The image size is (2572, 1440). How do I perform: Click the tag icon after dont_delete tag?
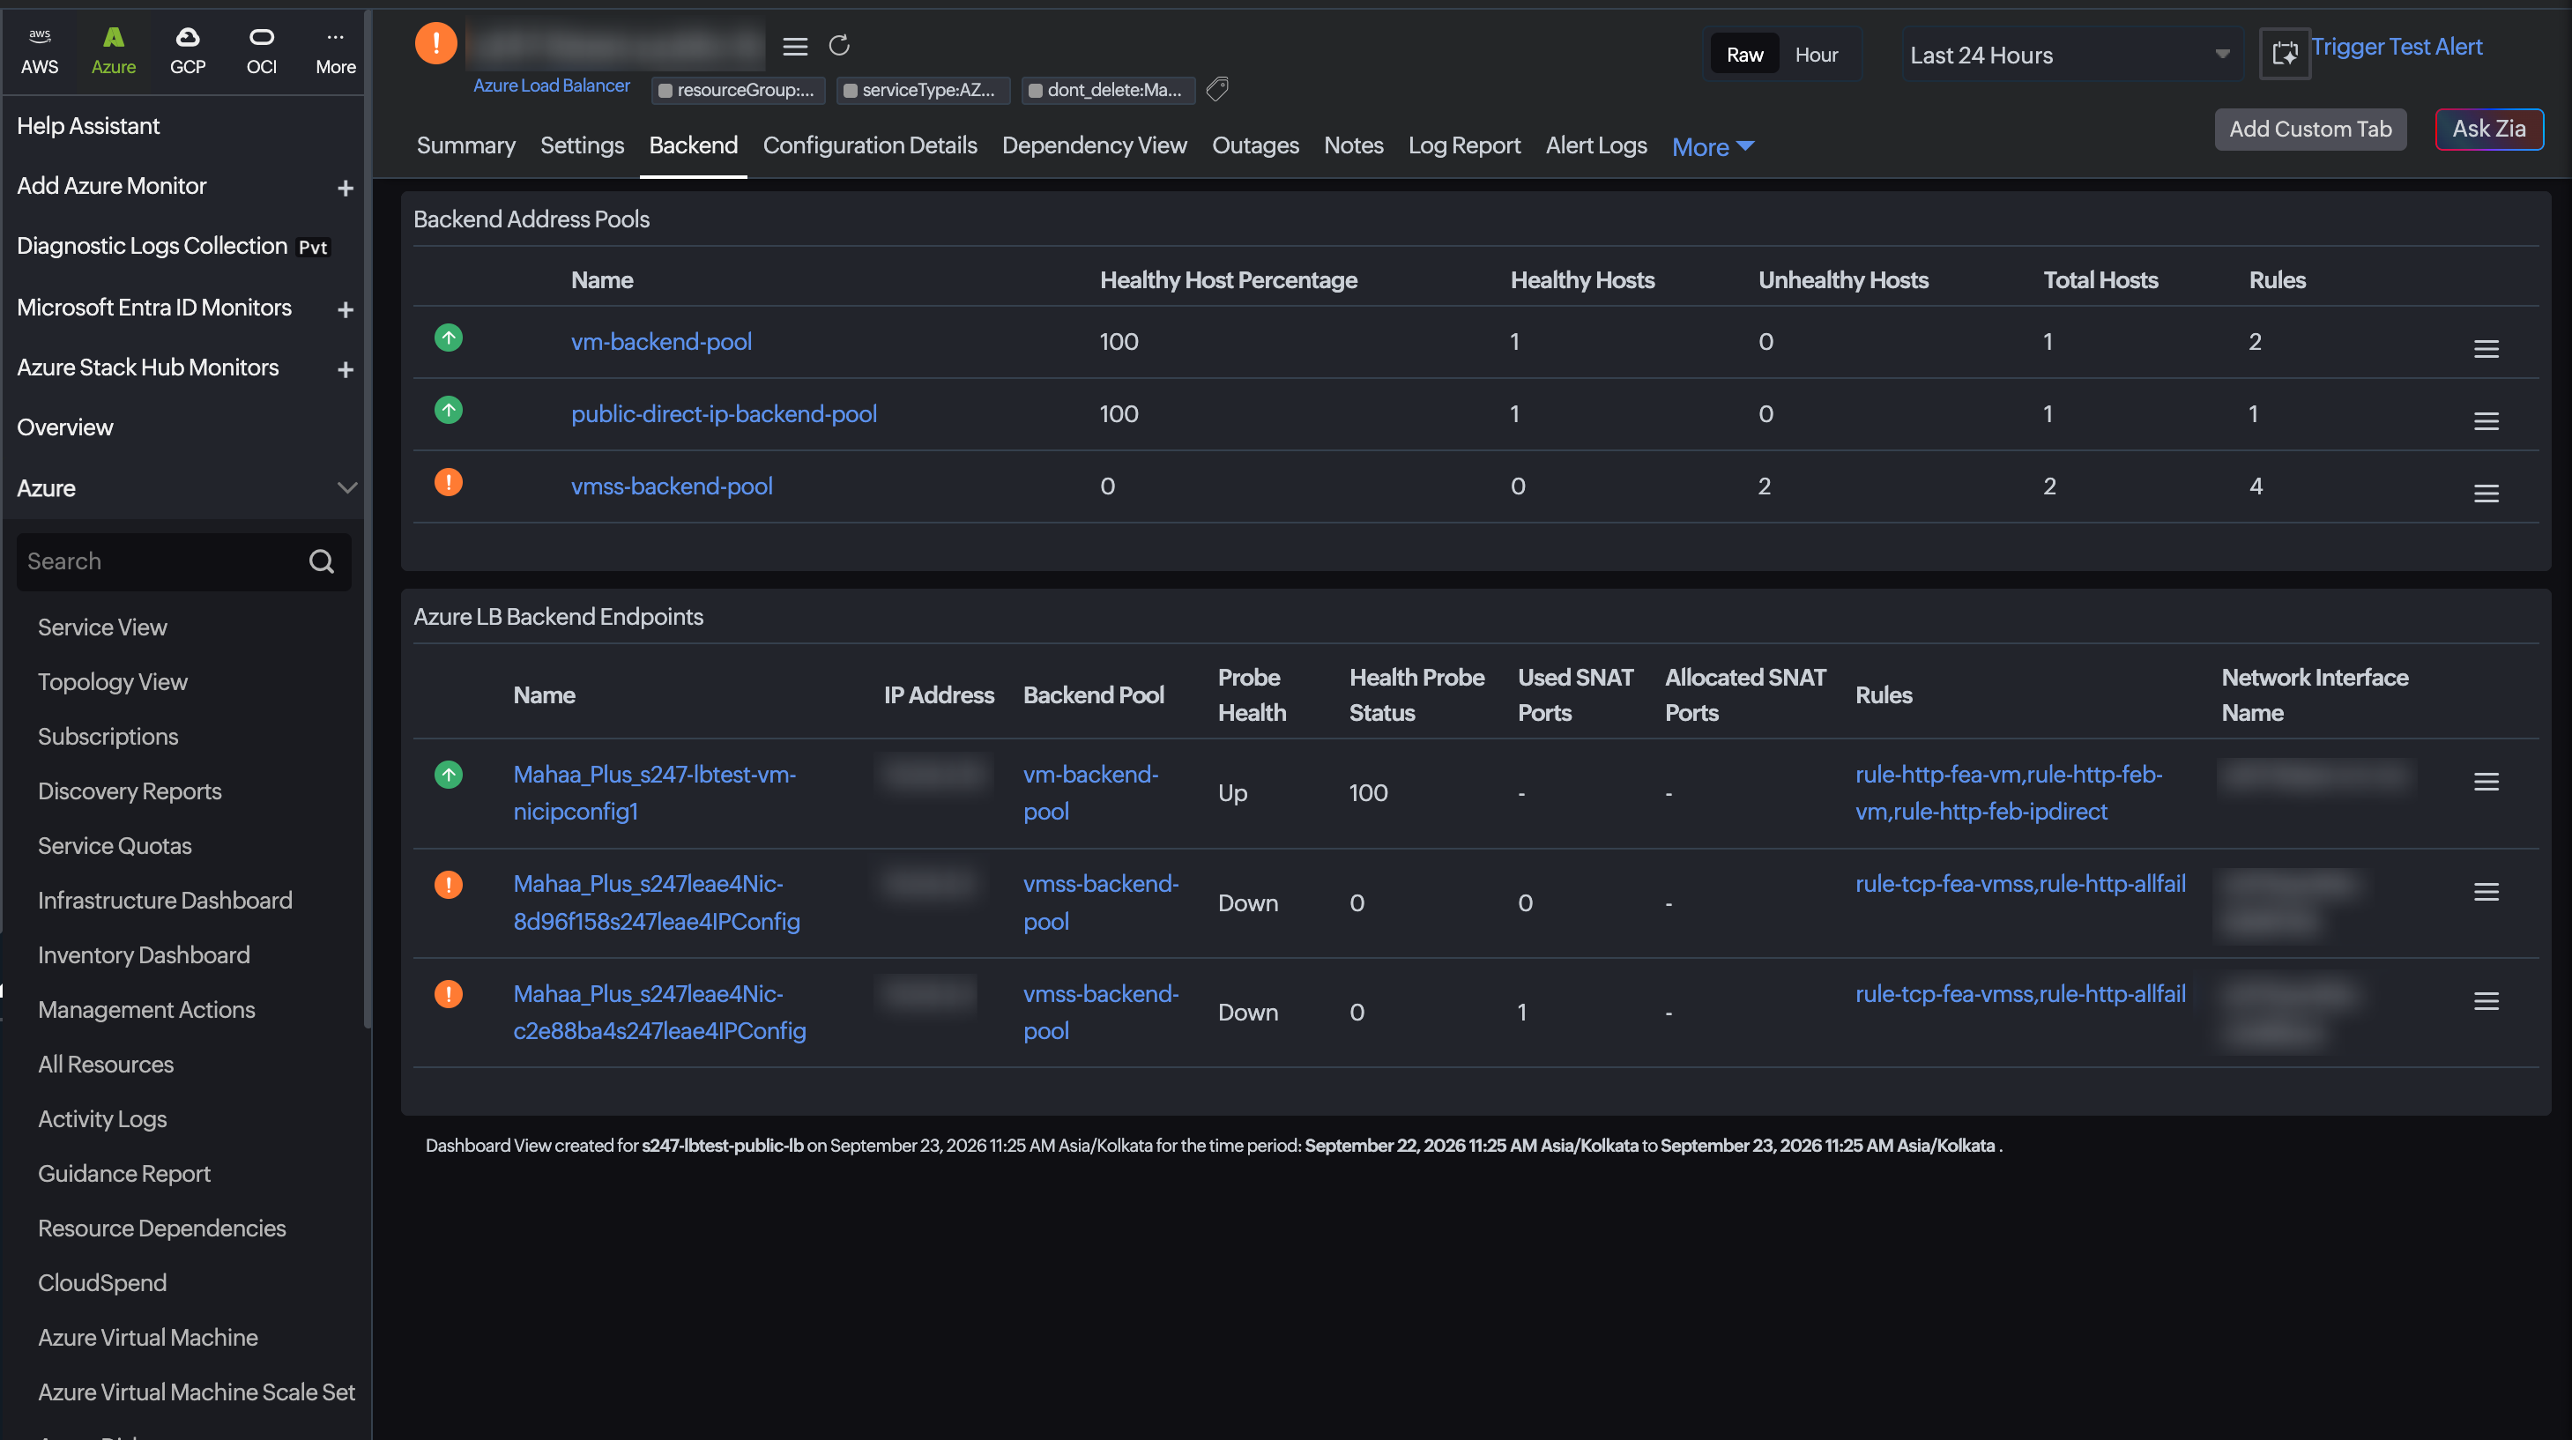click(1217, 90)
